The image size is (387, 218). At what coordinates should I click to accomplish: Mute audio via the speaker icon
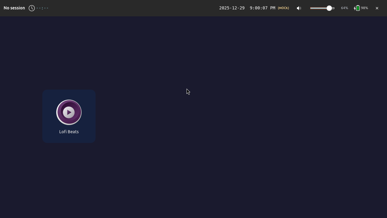(299, 8)
